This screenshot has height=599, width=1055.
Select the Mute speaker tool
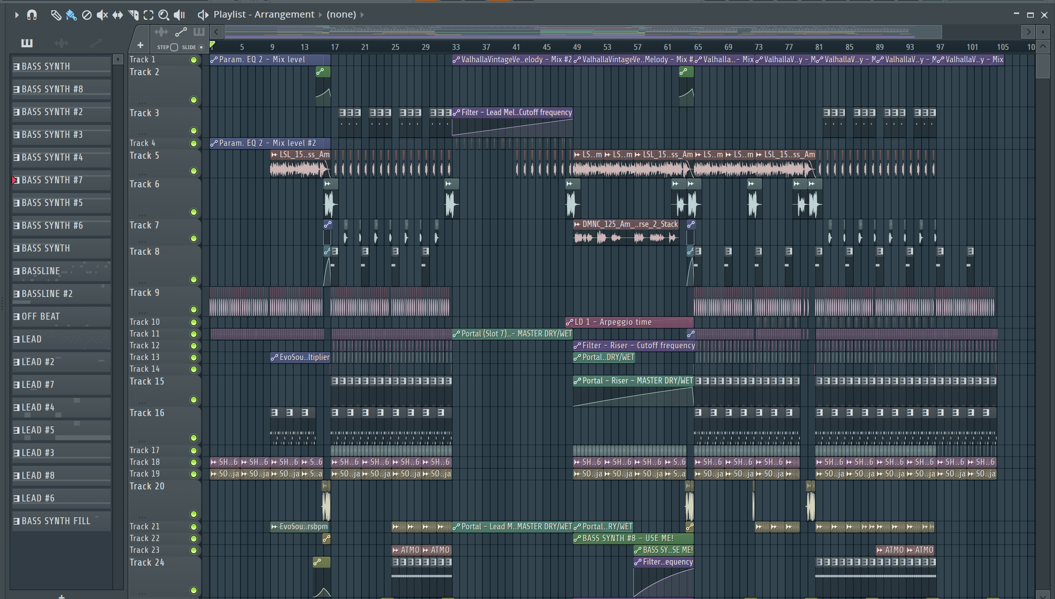click(x=102, y=15)
